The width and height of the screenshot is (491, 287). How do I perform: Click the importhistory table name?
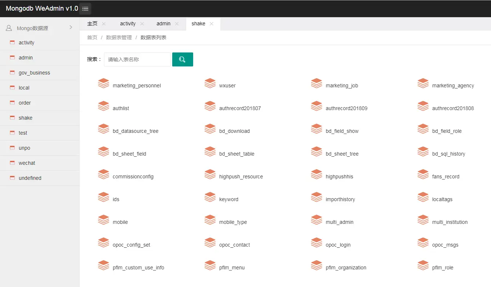(340, 199)
